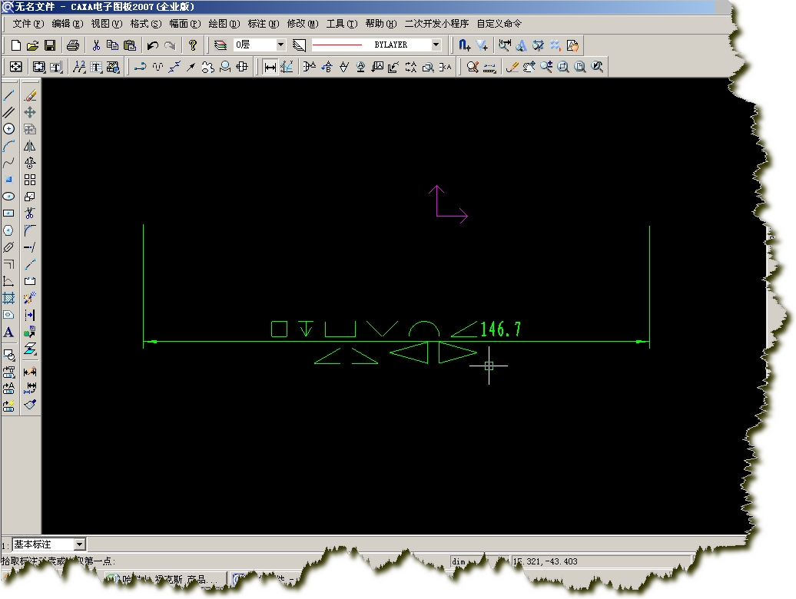Viewport: 796px width, 599px height.
Task: Expand the 0层 layer dropdown
Action: (x=280, y=45)
